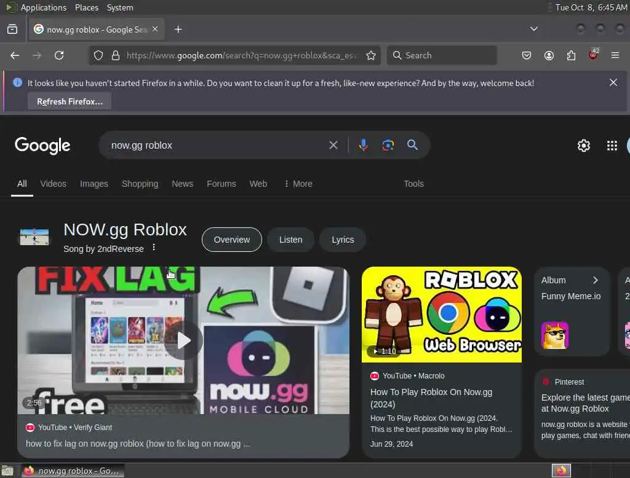
Task: Open the Roblox Web Browser video thumbnail
Action: coord(442,315)
